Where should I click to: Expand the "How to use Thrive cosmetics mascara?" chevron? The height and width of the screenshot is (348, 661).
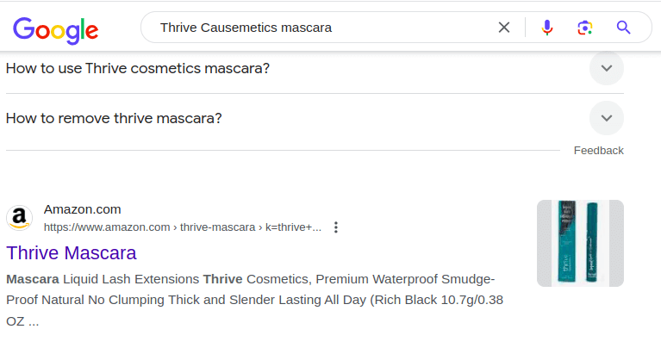[607, 68]
